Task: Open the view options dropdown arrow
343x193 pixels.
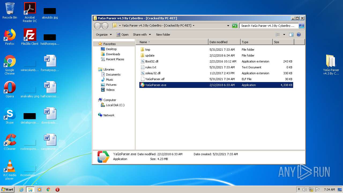Action: click(284, 35)
